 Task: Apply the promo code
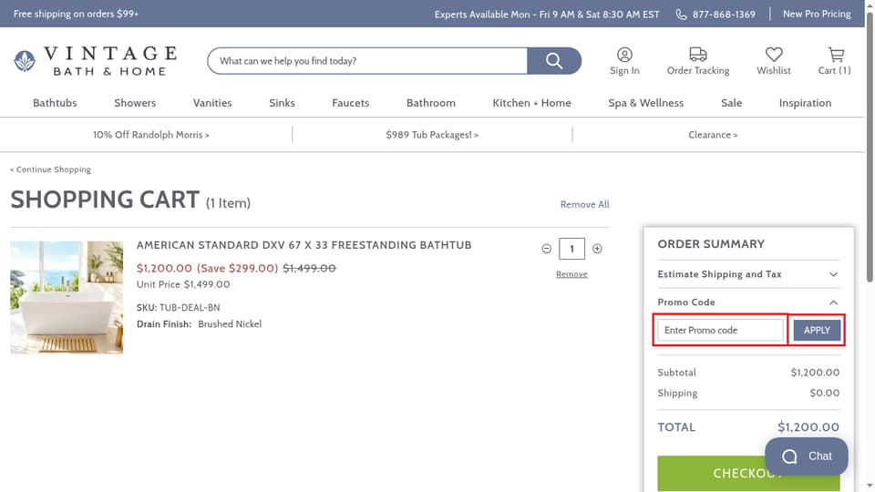(817, 330)
